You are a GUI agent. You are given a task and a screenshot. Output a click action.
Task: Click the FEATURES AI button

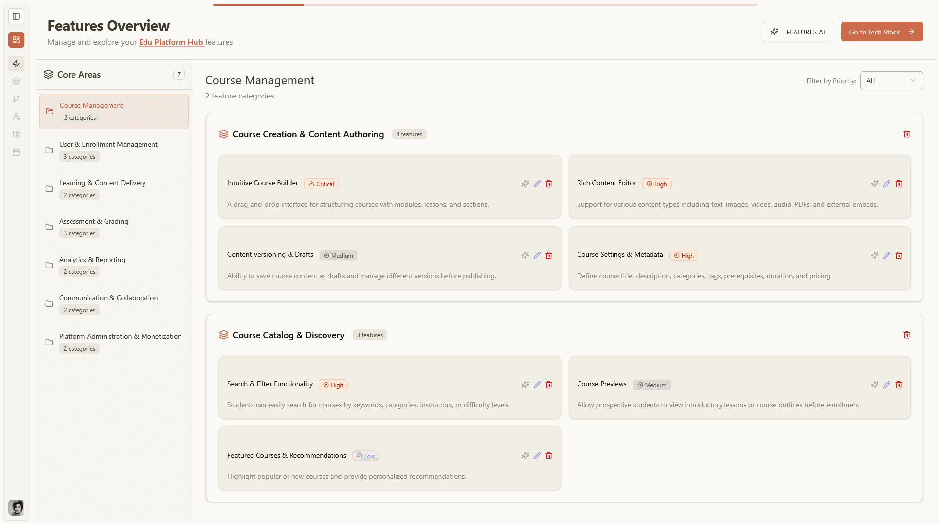(x=797, y=32)
